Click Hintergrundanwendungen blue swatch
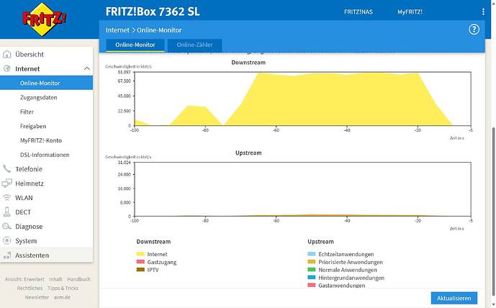The image size is (496, 308). pos(312,278)
